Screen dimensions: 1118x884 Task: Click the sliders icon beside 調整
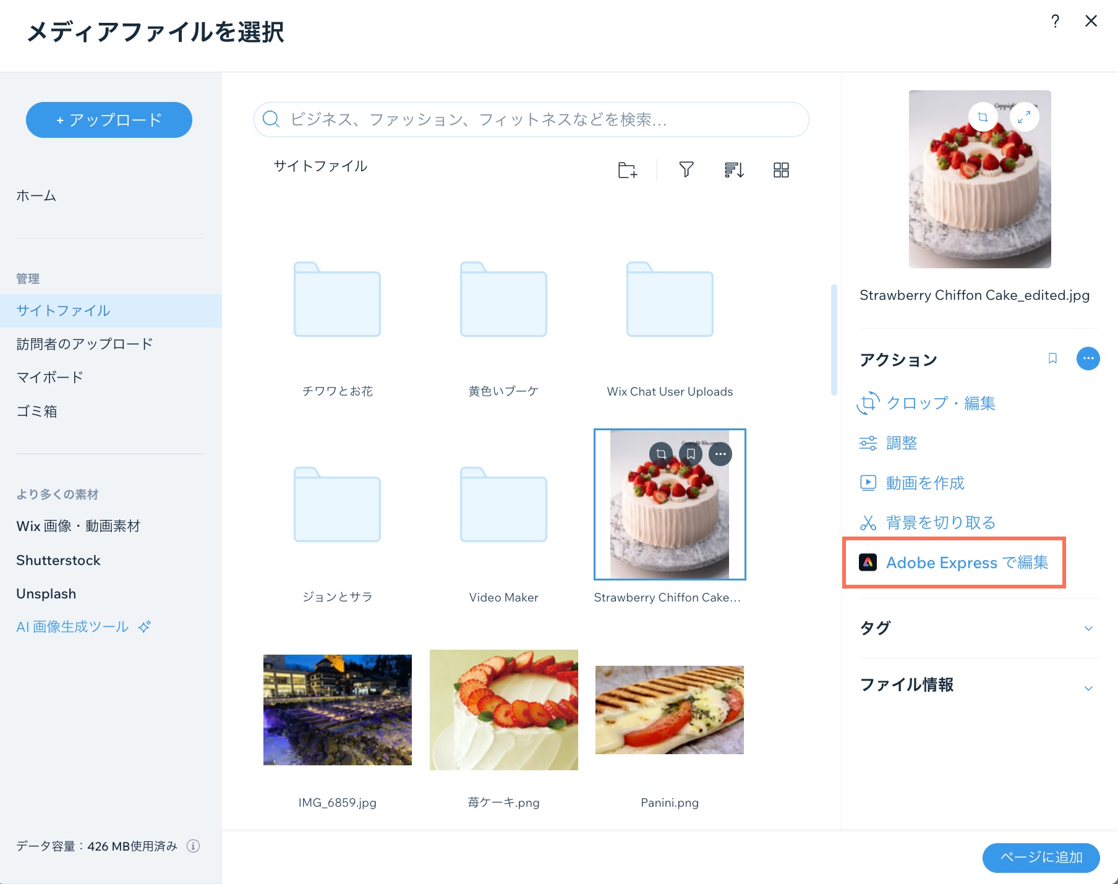coord(868,443)
